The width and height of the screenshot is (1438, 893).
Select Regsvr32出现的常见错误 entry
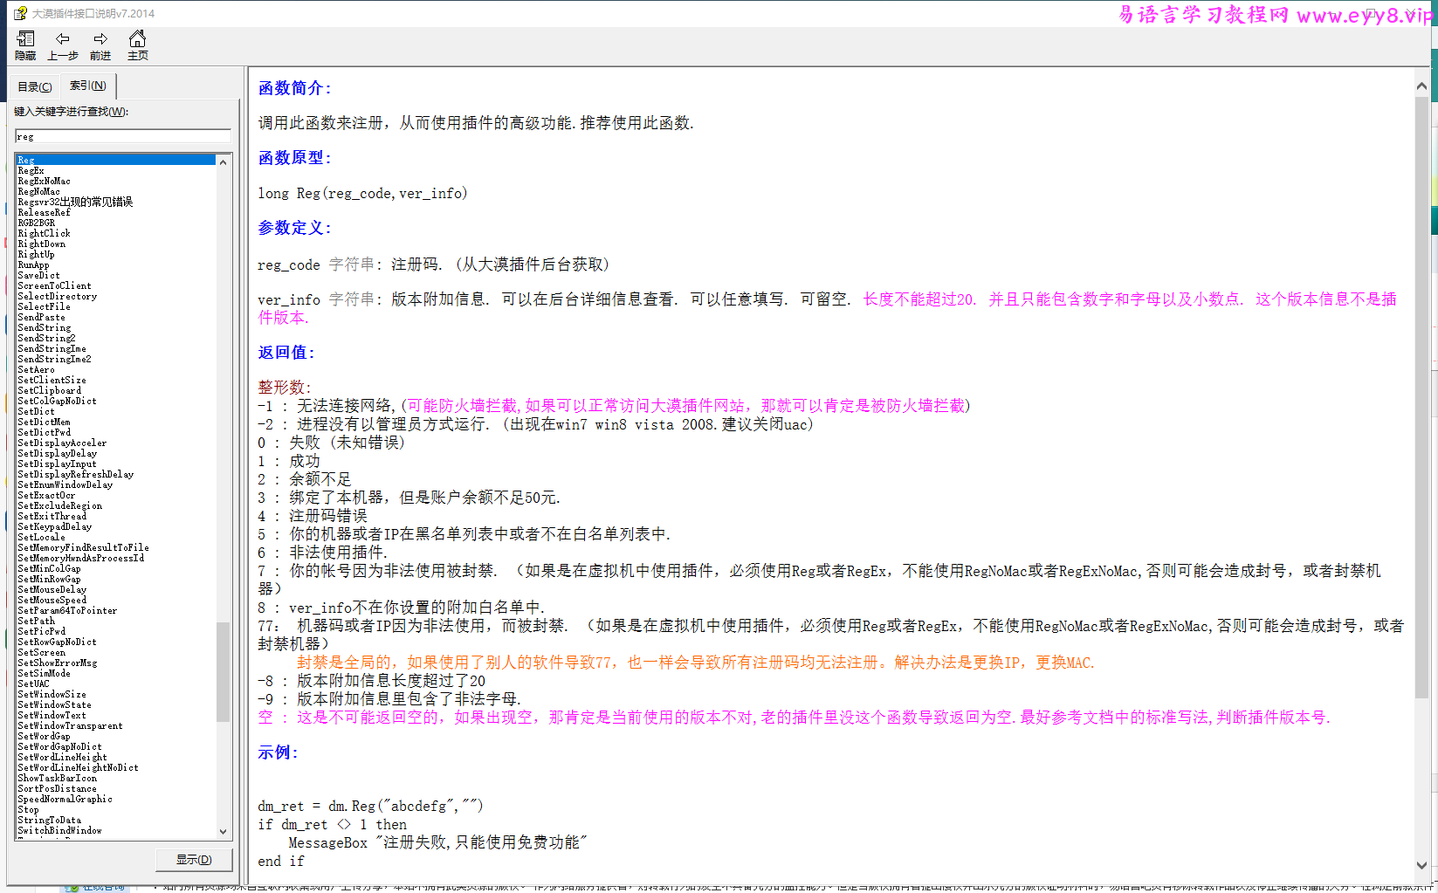click(75, 202)
